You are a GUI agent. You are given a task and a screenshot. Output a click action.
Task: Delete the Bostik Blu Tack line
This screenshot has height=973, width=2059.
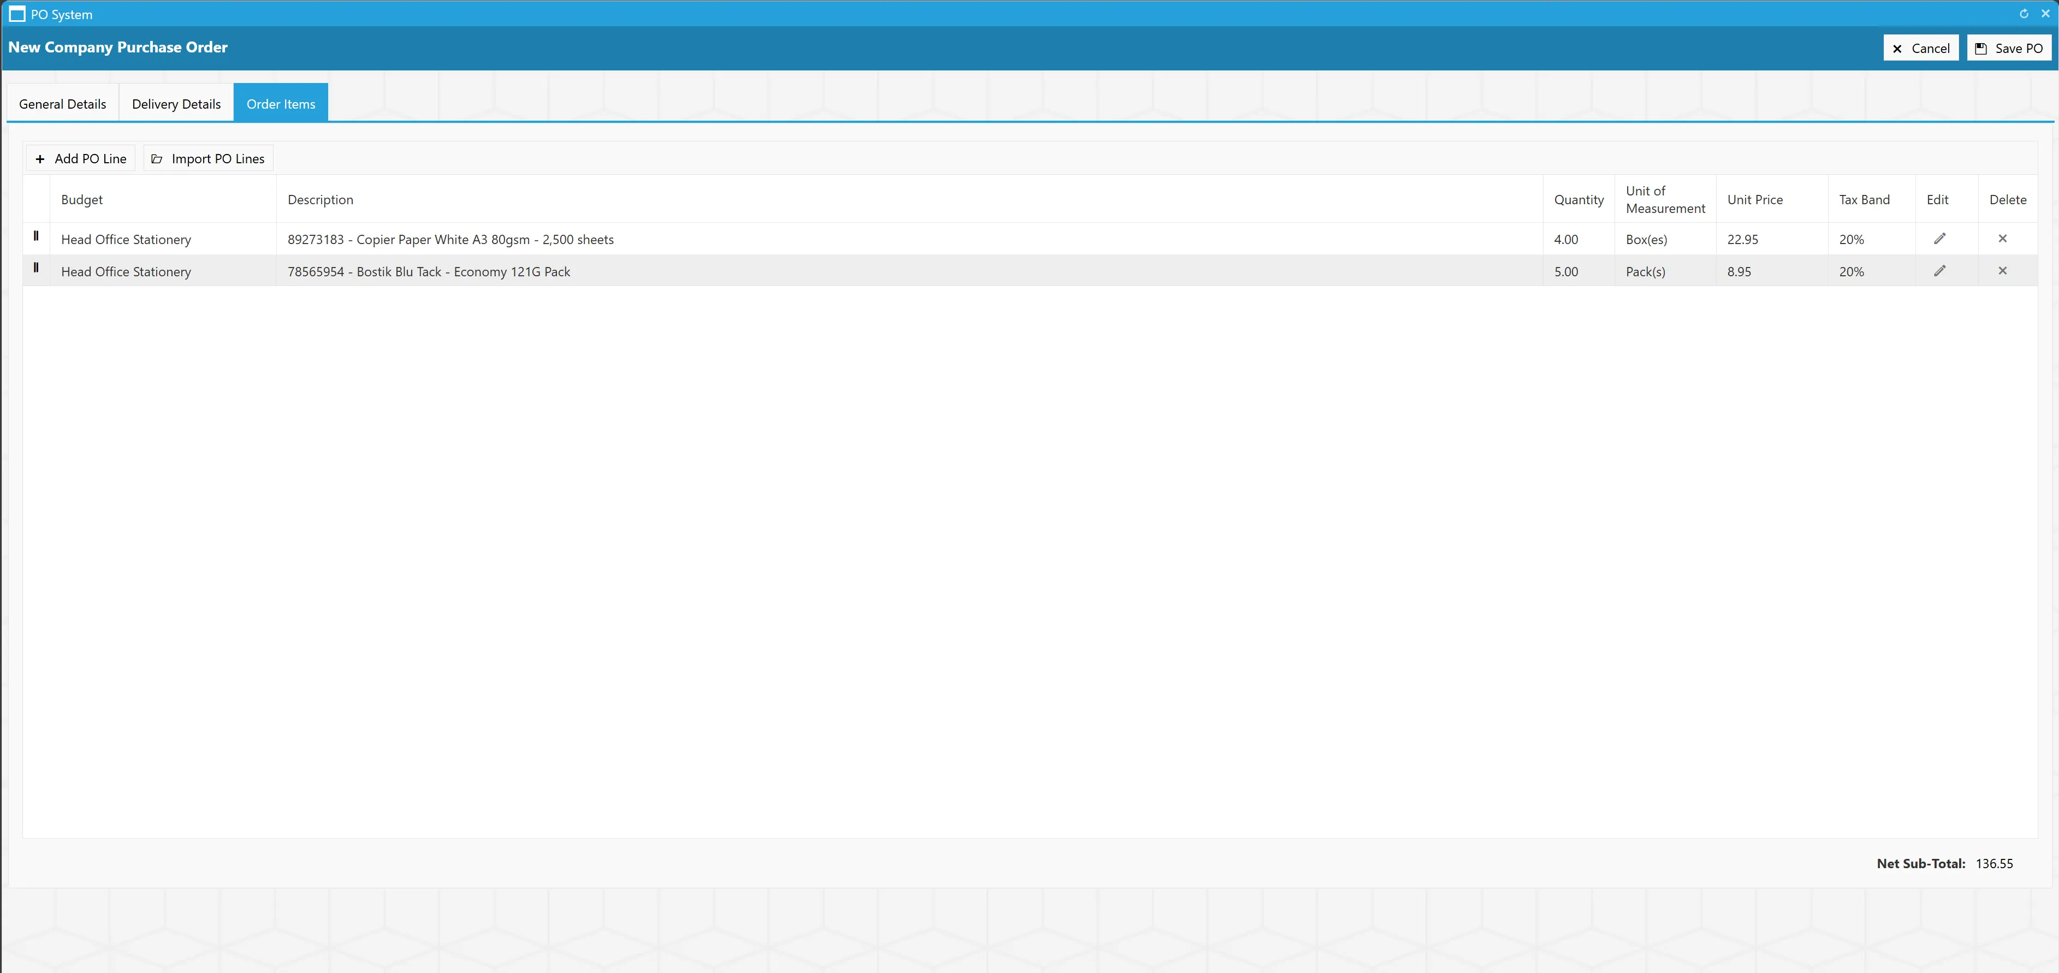2002,271
